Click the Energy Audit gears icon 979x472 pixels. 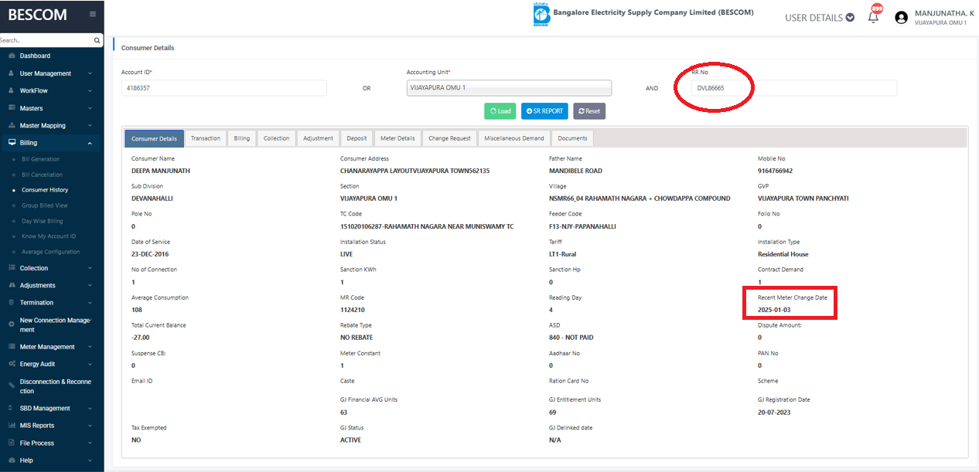pyautogui.click(x=12, y=364)
